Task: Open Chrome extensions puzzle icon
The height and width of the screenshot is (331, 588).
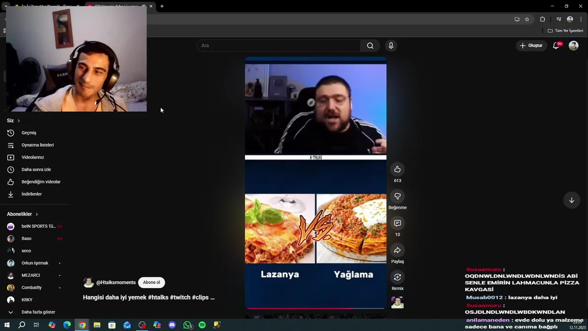Action: [543, 19]
